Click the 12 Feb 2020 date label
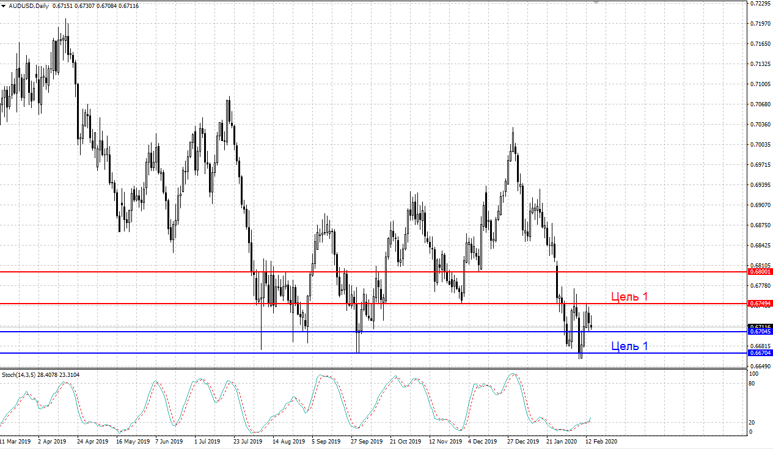The height and width of the screenshot is (449, 773). pos(601,440)
